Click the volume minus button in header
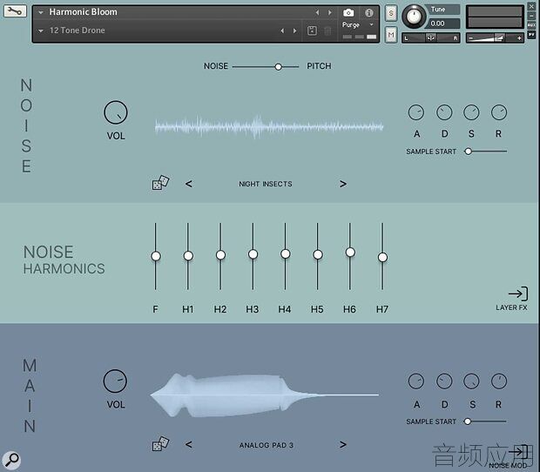 [471, 38]
